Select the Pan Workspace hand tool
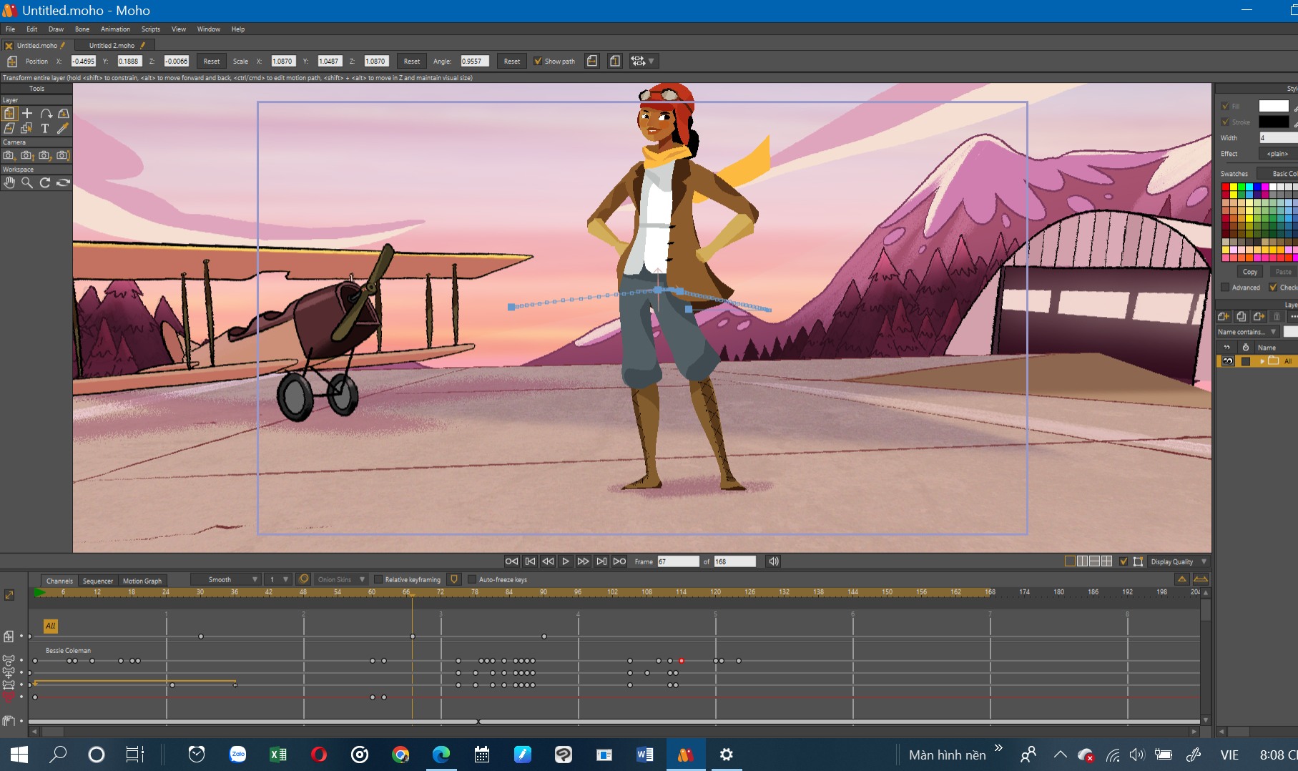This screenshot has height=771, width=1298. point(9,182)
